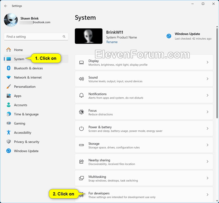This screenshot has width=219, height=203.
Task: Go to Network & internet
Action: pyautogui.click(x=36, y=77)
